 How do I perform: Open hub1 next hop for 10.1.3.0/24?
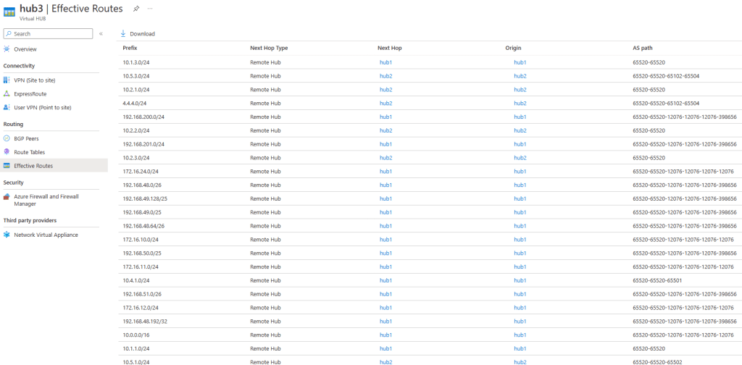[x=385, y=62]
